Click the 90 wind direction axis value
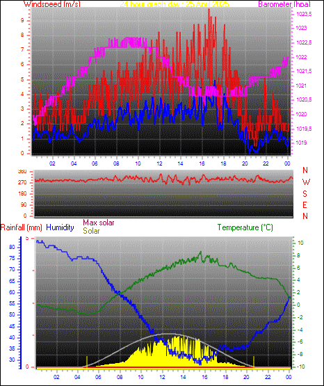 pos(24,204)
